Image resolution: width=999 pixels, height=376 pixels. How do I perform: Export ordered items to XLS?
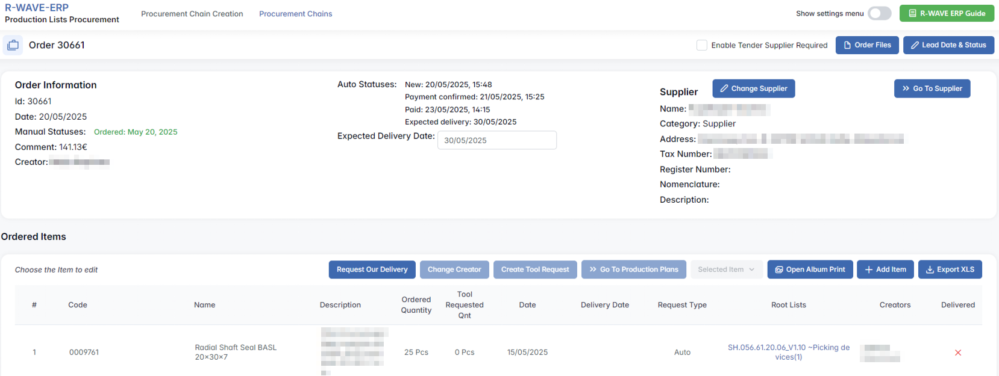pos(950,270)
